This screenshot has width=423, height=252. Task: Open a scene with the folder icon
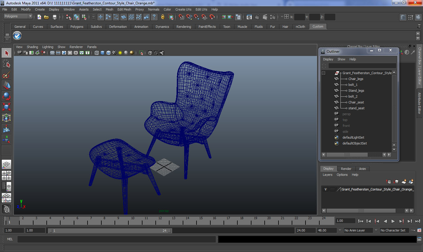(x=46, y=17)
